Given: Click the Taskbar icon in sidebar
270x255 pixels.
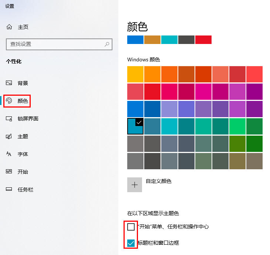Looking at the screenshot, I should (x=10, y=190).
